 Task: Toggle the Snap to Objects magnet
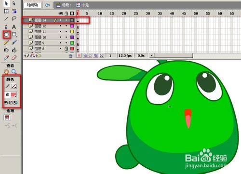(x=7, y=118)
